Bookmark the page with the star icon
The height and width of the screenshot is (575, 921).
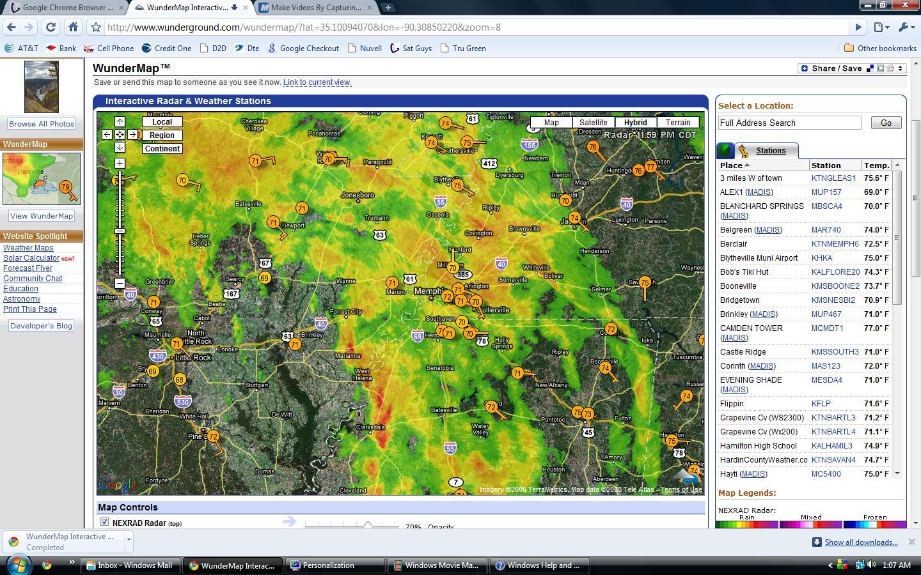point(95,27)
